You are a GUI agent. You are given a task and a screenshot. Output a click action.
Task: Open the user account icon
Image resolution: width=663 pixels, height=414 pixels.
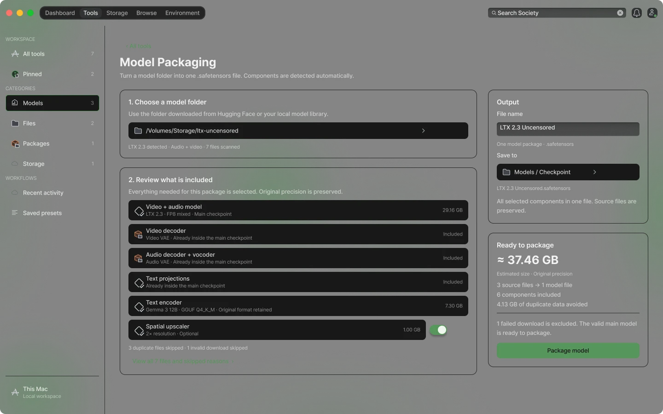tap(652, 13)
